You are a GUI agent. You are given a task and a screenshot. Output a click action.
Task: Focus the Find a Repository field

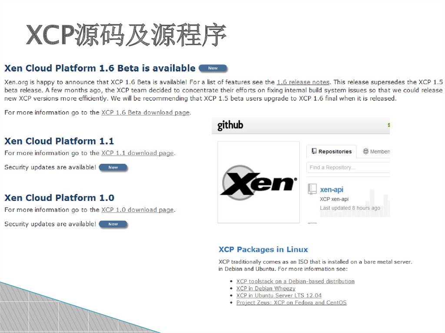[x=348, y=167]
